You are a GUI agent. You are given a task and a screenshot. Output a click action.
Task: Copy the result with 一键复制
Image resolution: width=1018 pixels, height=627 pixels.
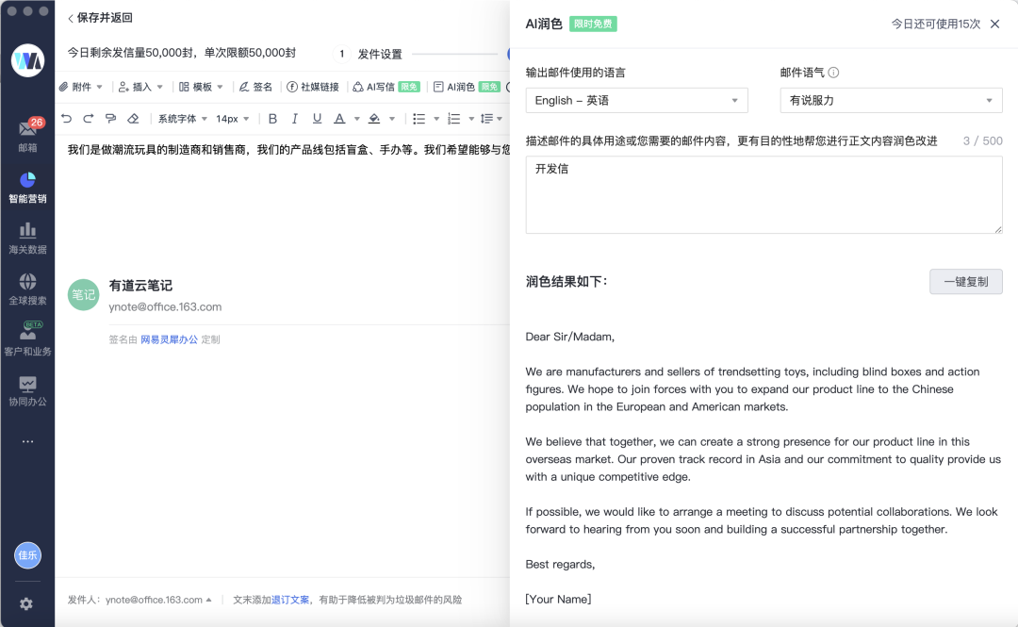pyautogui.click(x=965, y=281)
